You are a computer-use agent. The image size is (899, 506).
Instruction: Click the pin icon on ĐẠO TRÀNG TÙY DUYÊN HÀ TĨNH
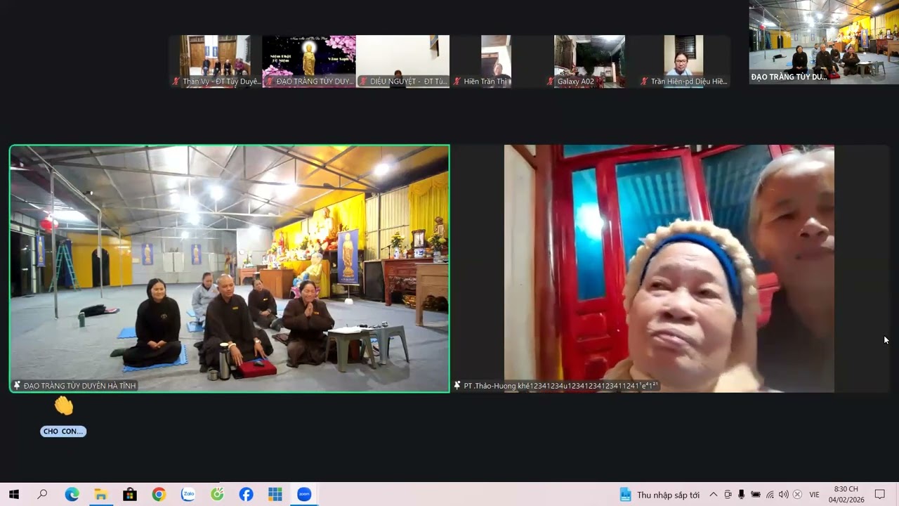pos(17,386)
